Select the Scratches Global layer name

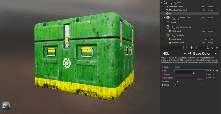coord(176,7)
